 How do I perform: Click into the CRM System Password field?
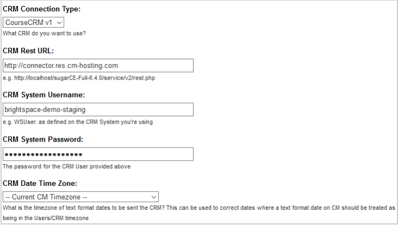point(98,154)
